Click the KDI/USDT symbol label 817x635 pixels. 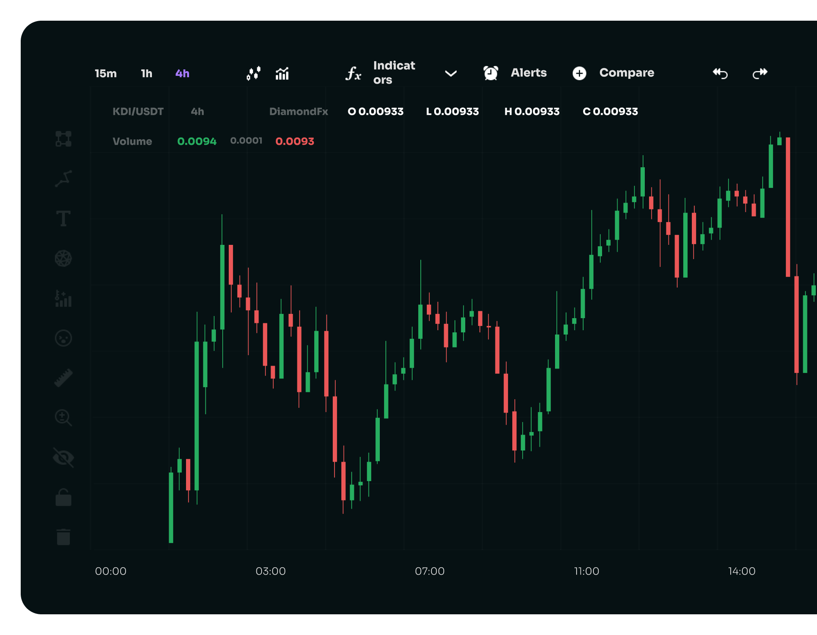coord(138,112)
